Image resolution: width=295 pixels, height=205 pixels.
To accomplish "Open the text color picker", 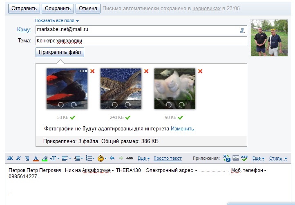I will pyautogui.click(x=36, y=158).
